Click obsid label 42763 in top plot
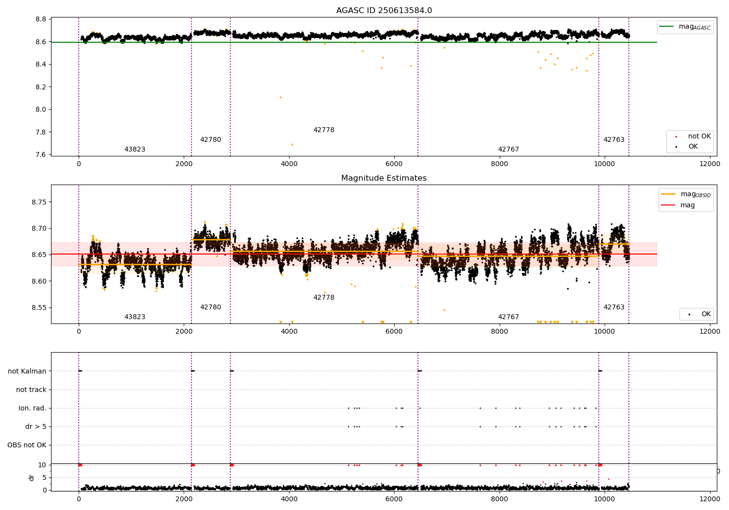Viewport: 729px width, 510px height. 614,140
